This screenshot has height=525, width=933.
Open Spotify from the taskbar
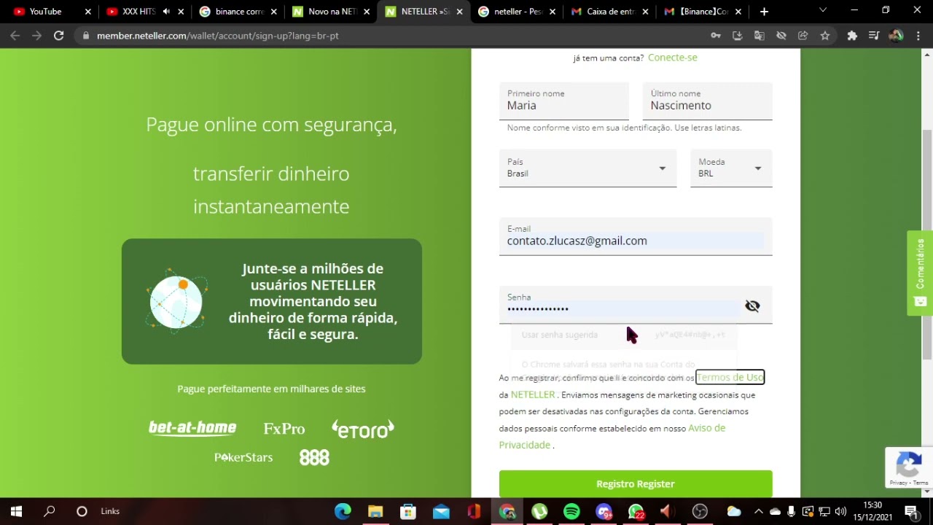[572, 511]
